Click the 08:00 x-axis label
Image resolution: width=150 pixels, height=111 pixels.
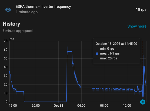click(104, 106)
